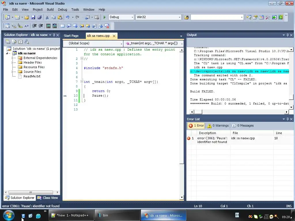
Task: Click the Navigate Backward icon
Action: coord(88,17)
